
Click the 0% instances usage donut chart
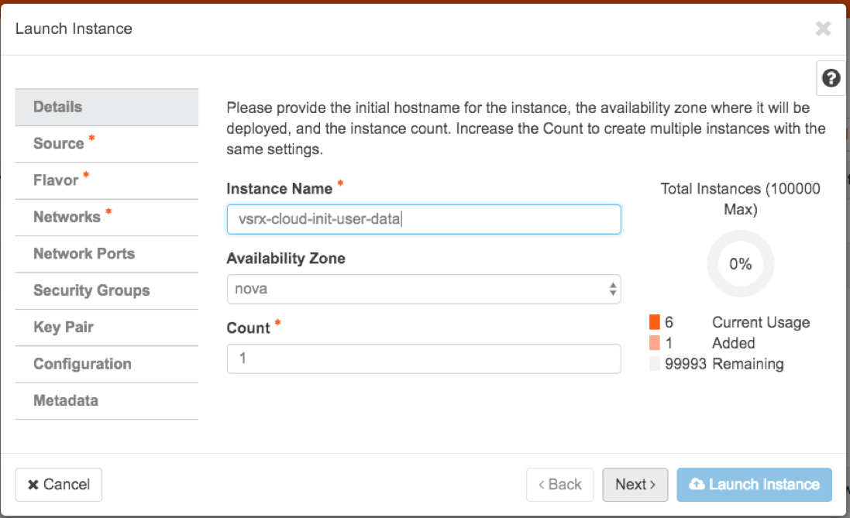(x=740, y=264)
